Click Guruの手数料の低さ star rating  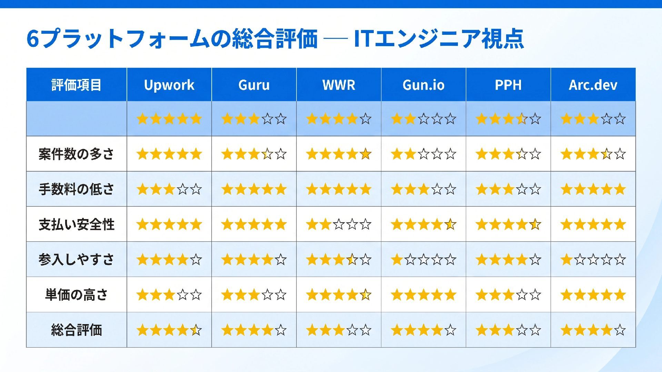[254, 189]
